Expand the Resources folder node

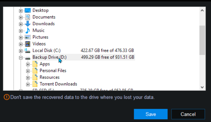[28, 78]
